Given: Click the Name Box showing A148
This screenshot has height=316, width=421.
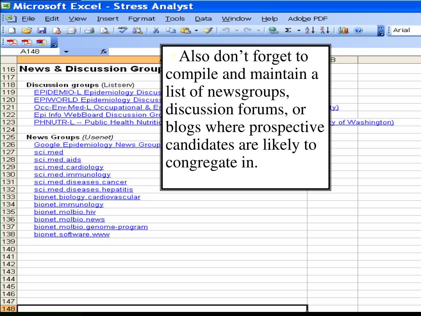Looking at the screenshot, I should [30, 51].
